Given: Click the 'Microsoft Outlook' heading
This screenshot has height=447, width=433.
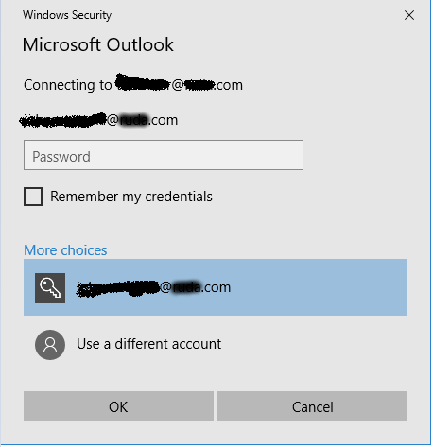Looking at the screenshot, I should click(x=98, y=44).
